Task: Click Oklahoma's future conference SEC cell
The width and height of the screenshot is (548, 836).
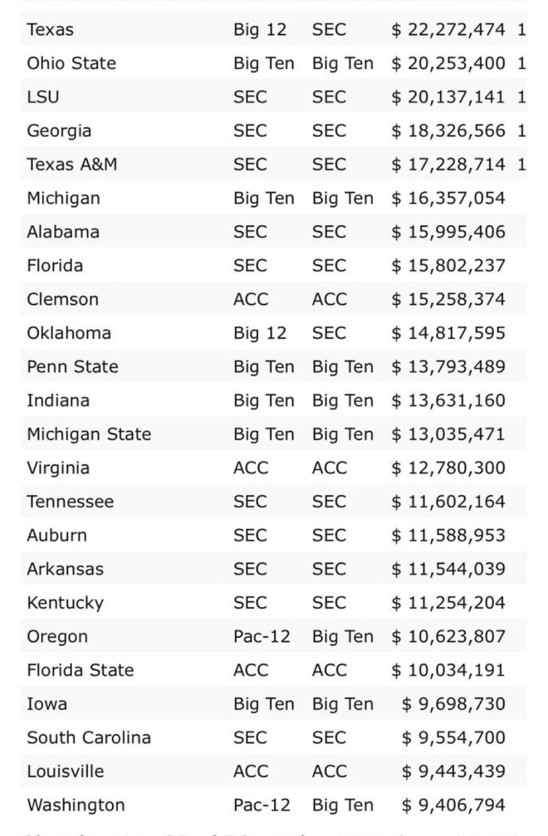Action: [x=329, y=333]
